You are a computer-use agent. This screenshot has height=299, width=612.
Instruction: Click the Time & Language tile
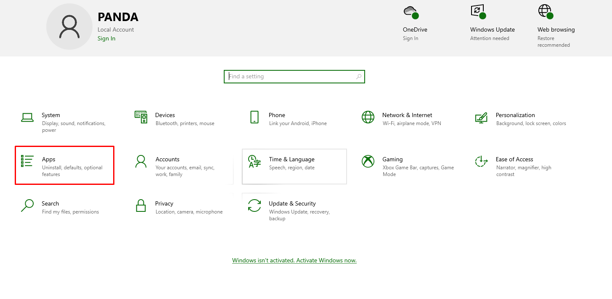coord(294,166)
